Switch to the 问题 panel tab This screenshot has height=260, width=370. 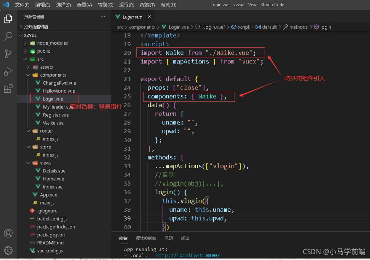pos(169,238)
